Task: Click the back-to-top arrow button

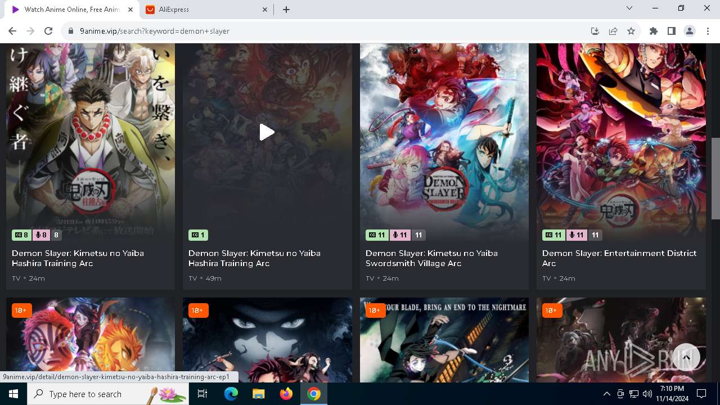Action: point(686,357)
